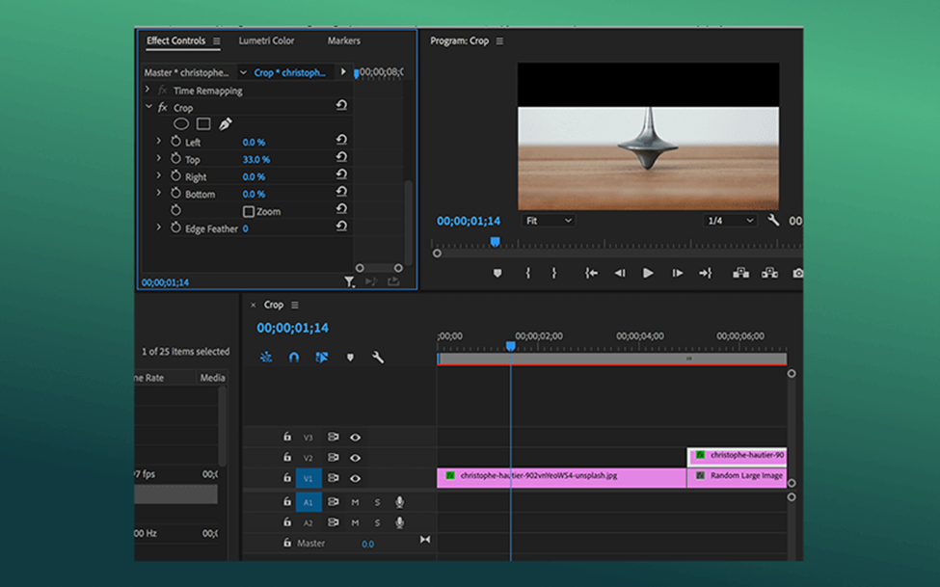The image size is (940, 587).
Task: Open the Effect Controls filter properties icon
Action: point(349,281)
